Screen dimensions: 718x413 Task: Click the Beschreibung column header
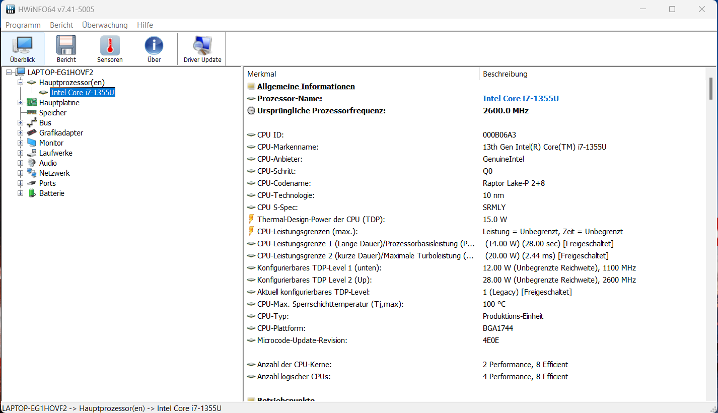click(x=592, y=74)
